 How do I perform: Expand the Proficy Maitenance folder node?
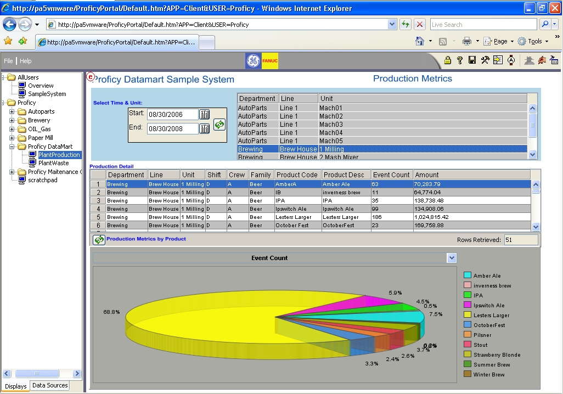(12, 172)
